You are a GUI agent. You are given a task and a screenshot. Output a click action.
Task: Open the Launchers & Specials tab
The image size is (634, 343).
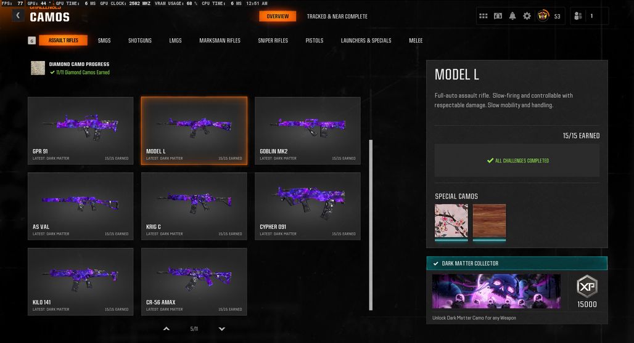[x=366, y=41]
